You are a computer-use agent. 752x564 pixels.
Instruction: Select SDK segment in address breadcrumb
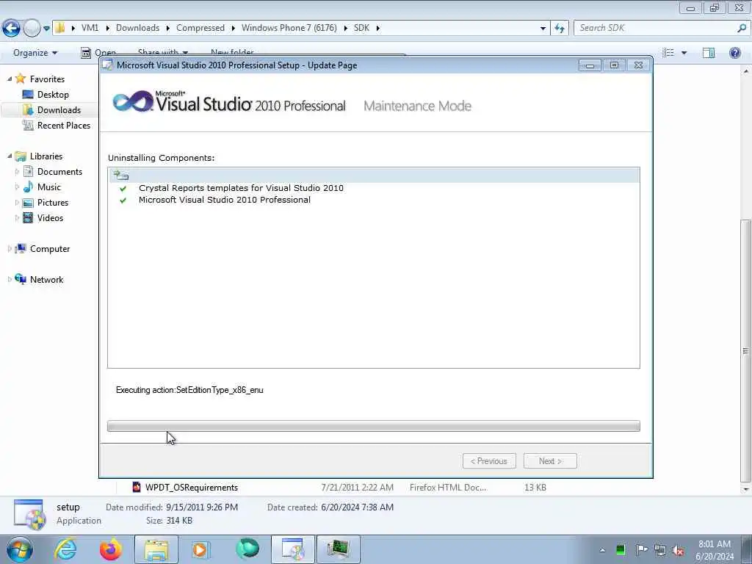pos(361,28)
